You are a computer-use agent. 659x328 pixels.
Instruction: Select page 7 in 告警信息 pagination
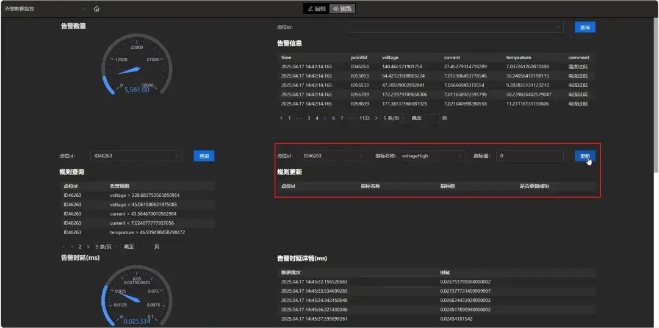(342, 118)
